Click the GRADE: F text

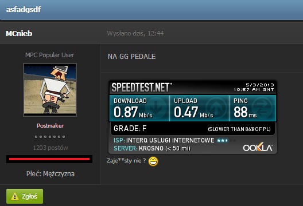pyautogui.click(x=130, y=128)
